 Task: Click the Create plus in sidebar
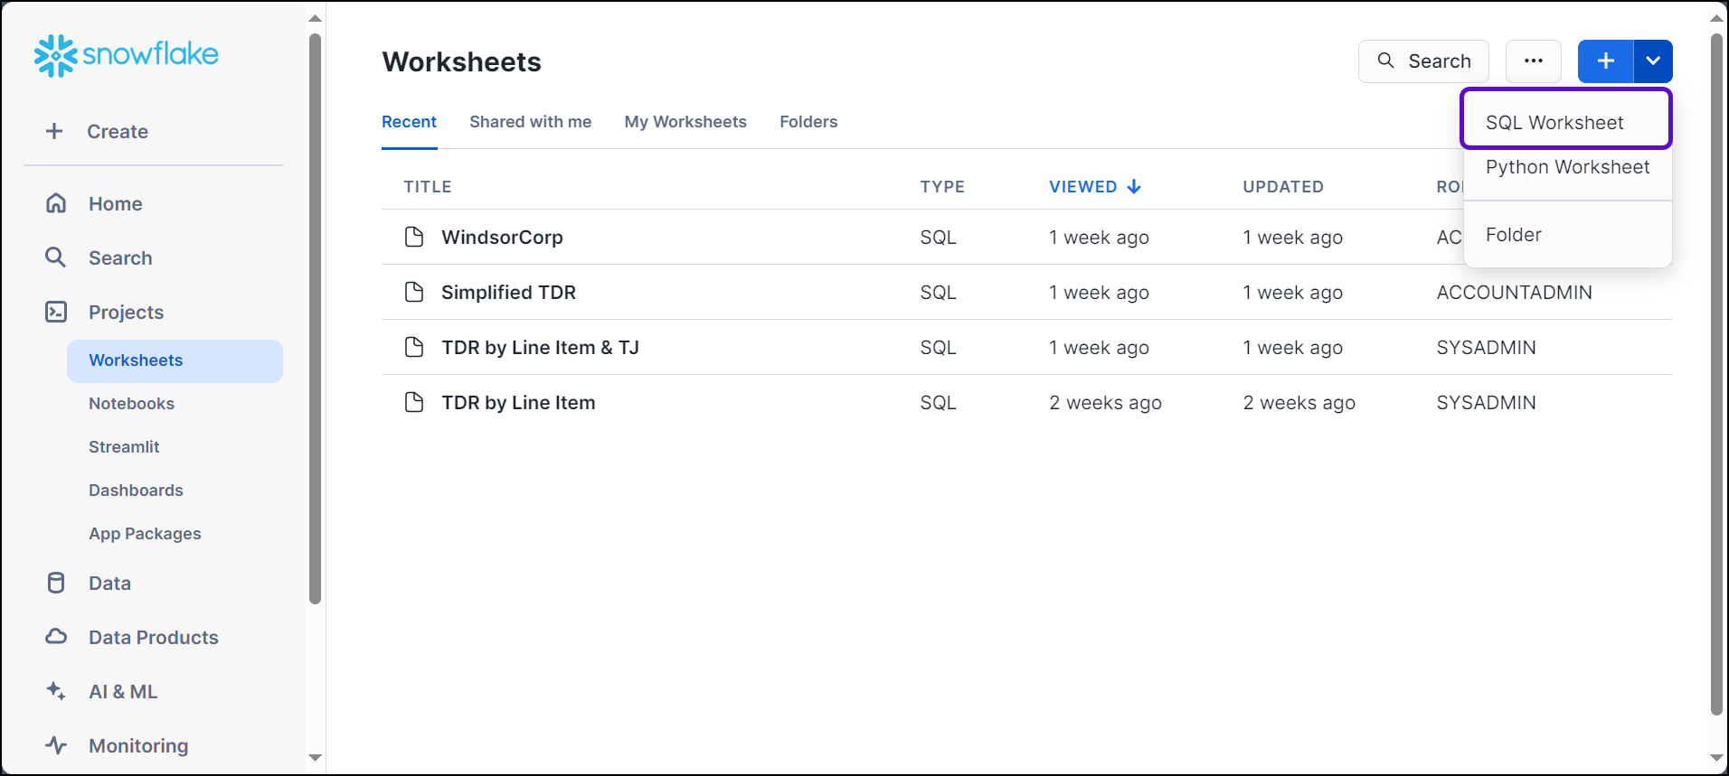[x=54, y=131]
